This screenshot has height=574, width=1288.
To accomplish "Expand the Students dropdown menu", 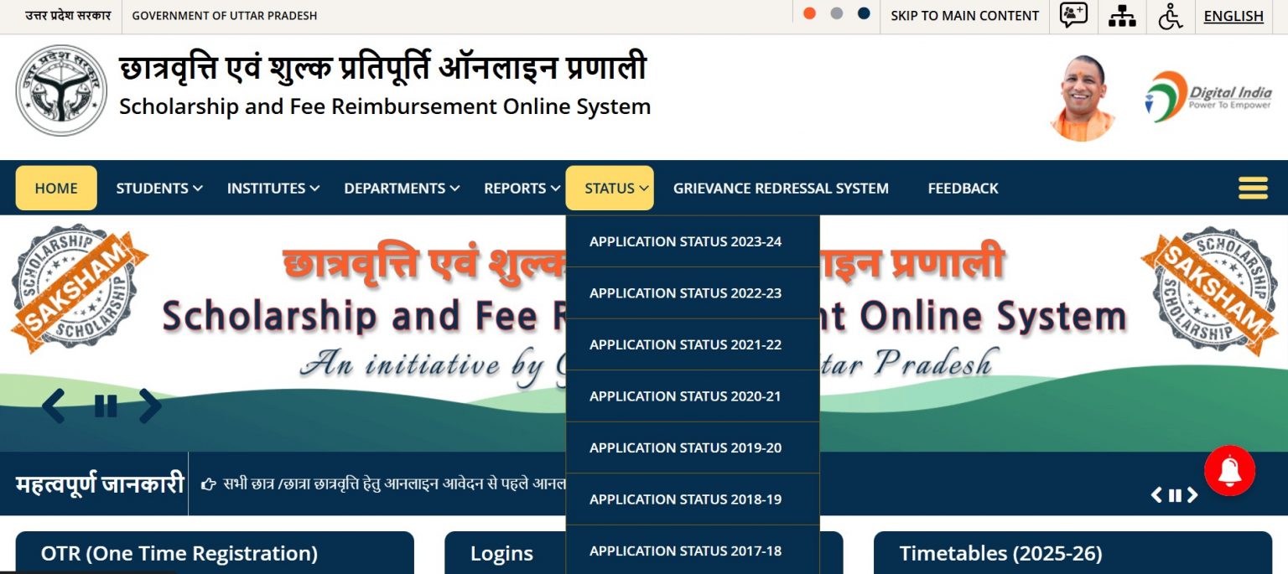I will click(x=159, y=189).
